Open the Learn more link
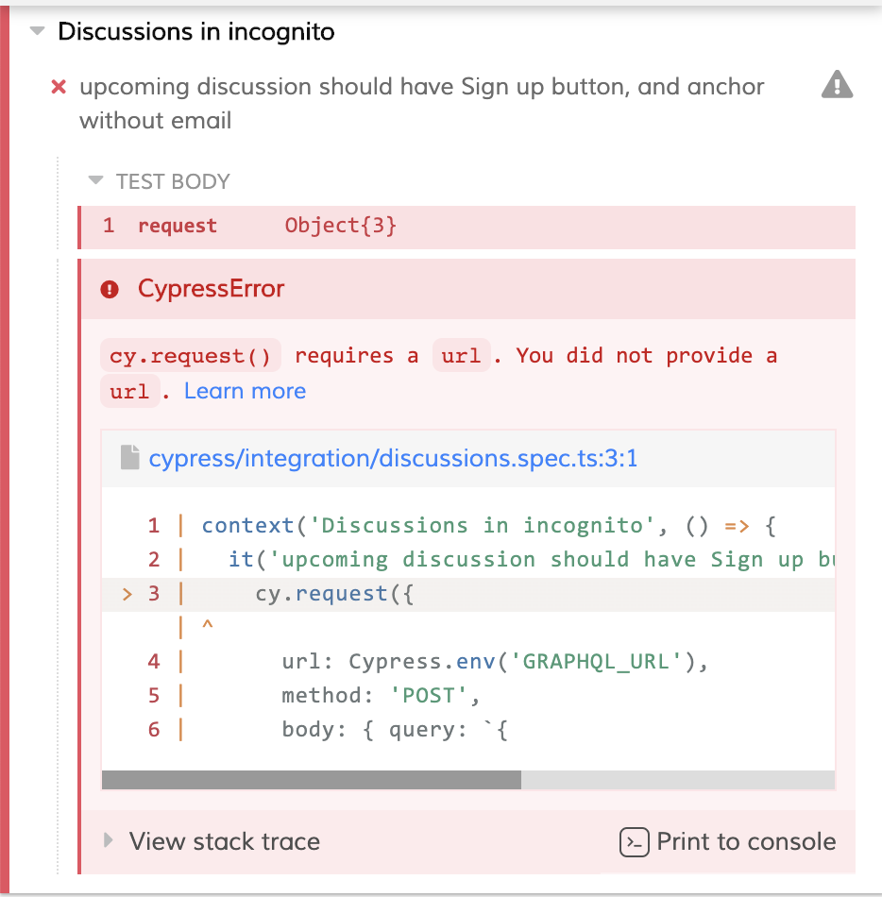 tap(245, 390)
